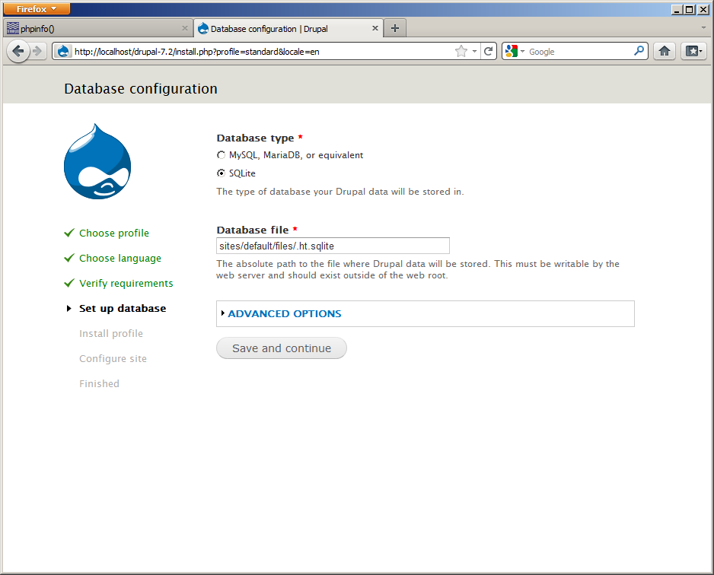Click the 'Database file' label
This screenshot has height=575, width=714.
coord(253,230)
